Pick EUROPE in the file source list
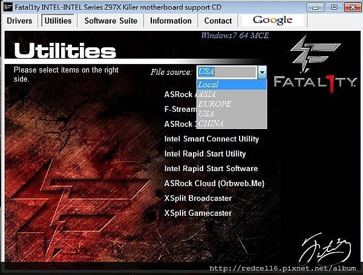363x275 pixels. point(232,104)
